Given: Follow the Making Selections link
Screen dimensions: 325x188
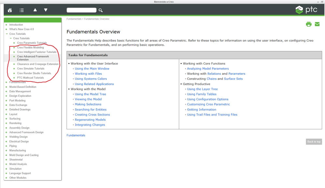Looking at the screenshot, I should pos(88,104).
